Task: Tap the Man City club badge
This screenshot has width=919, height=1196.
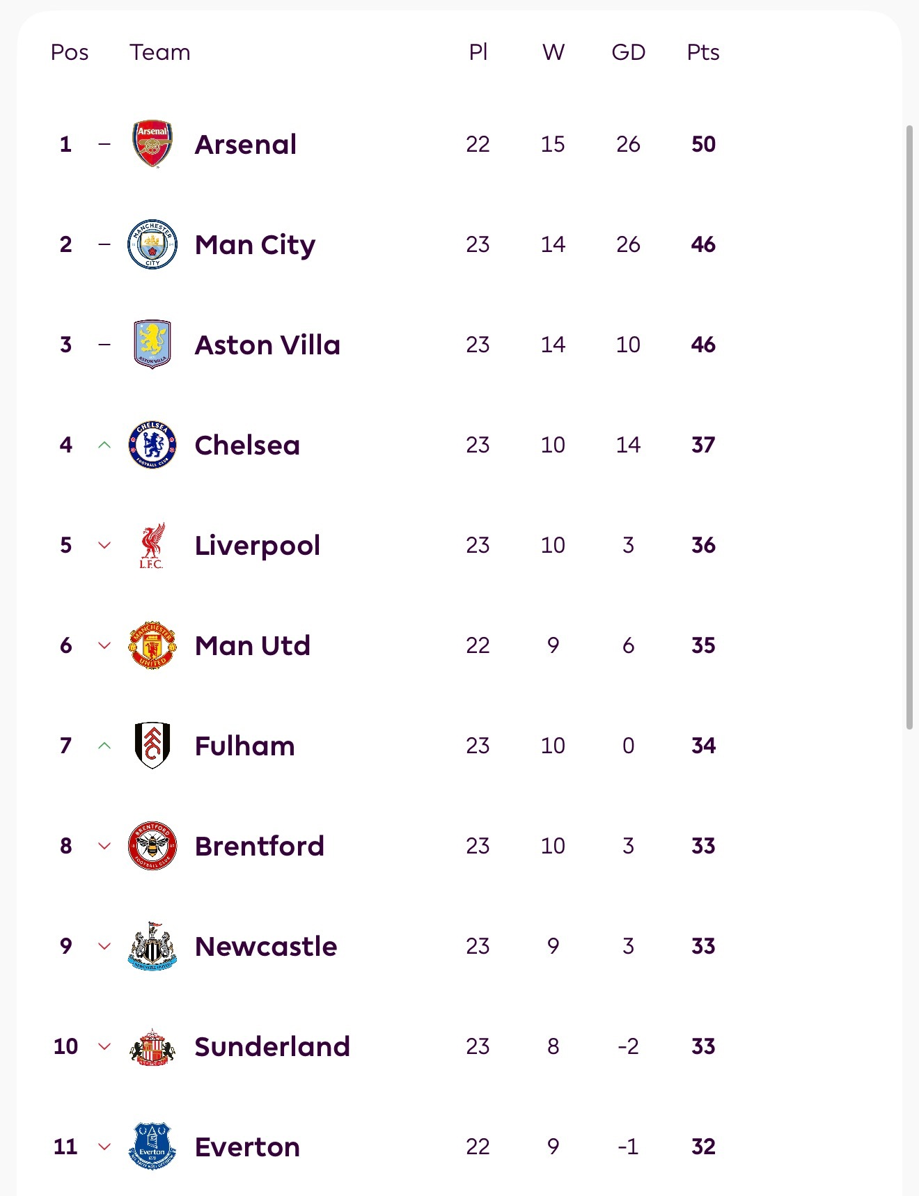Action: click(152, 244)
